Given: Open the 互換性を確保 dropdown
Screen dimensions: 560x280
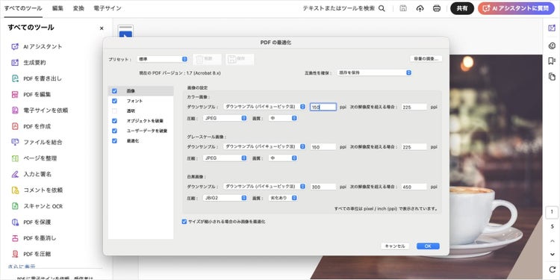Looking at the screenshot, I should point(374,72).
